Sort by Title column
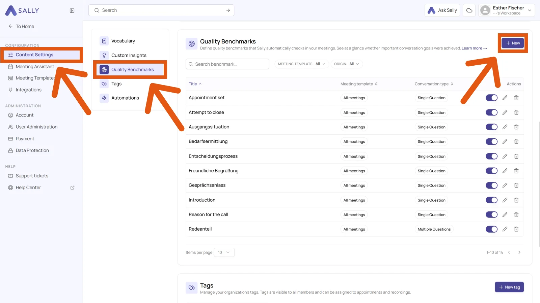This screenshot has width=540, height=303. (x=195, y=84)
